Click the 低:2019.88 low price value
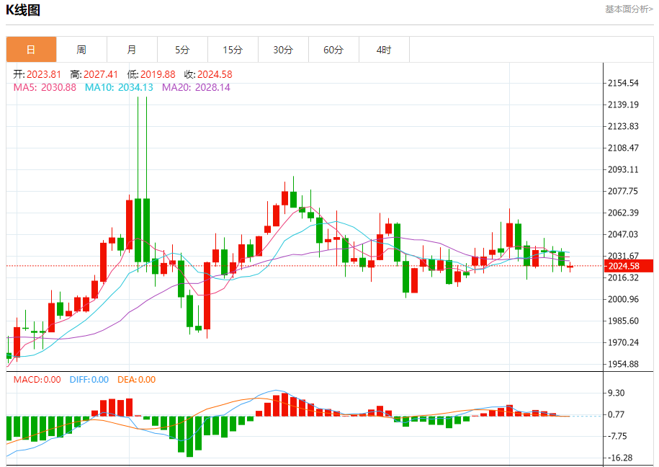The image size is (659, 467). click(x=151, y=74)
